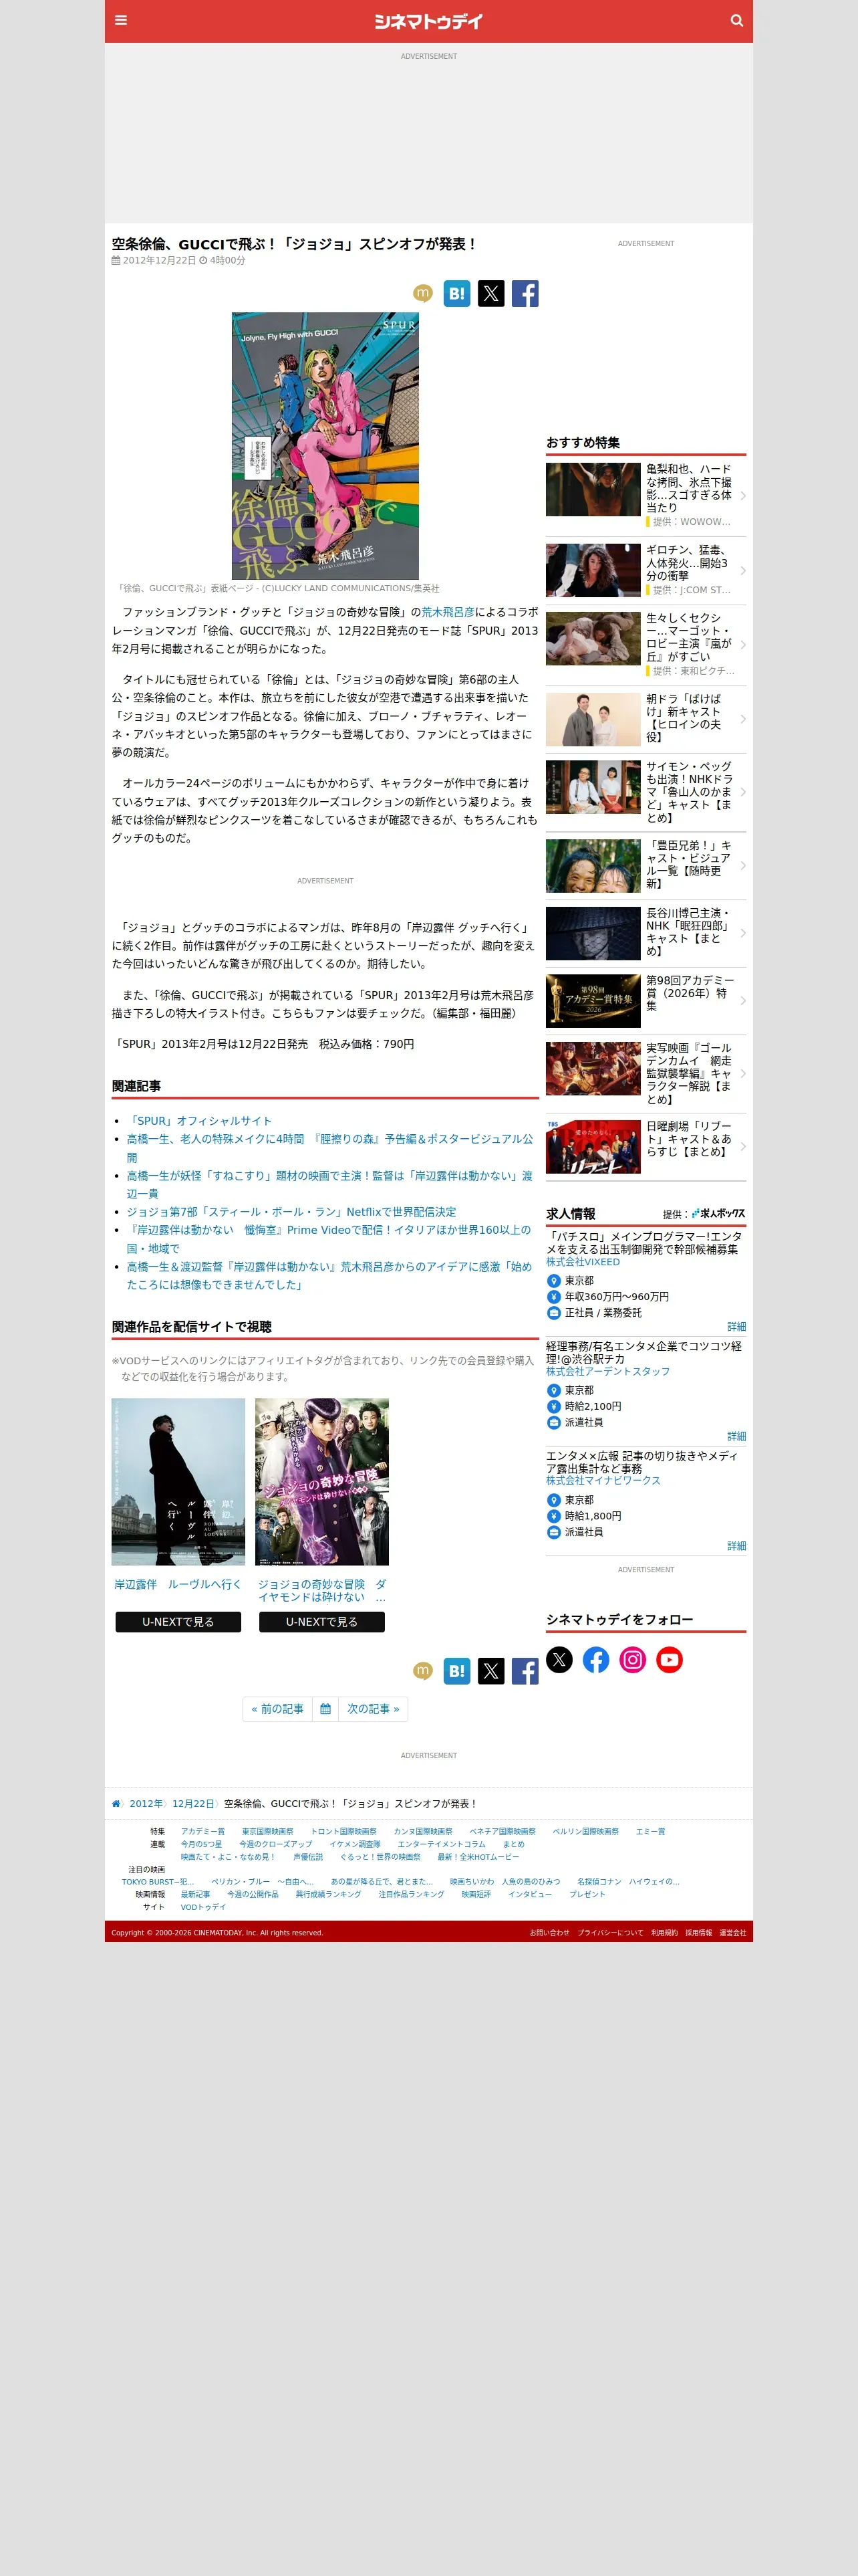Click U-NEXTで見る under 岸辺露伴 ルーヴルへ行く

(178, 1622)
